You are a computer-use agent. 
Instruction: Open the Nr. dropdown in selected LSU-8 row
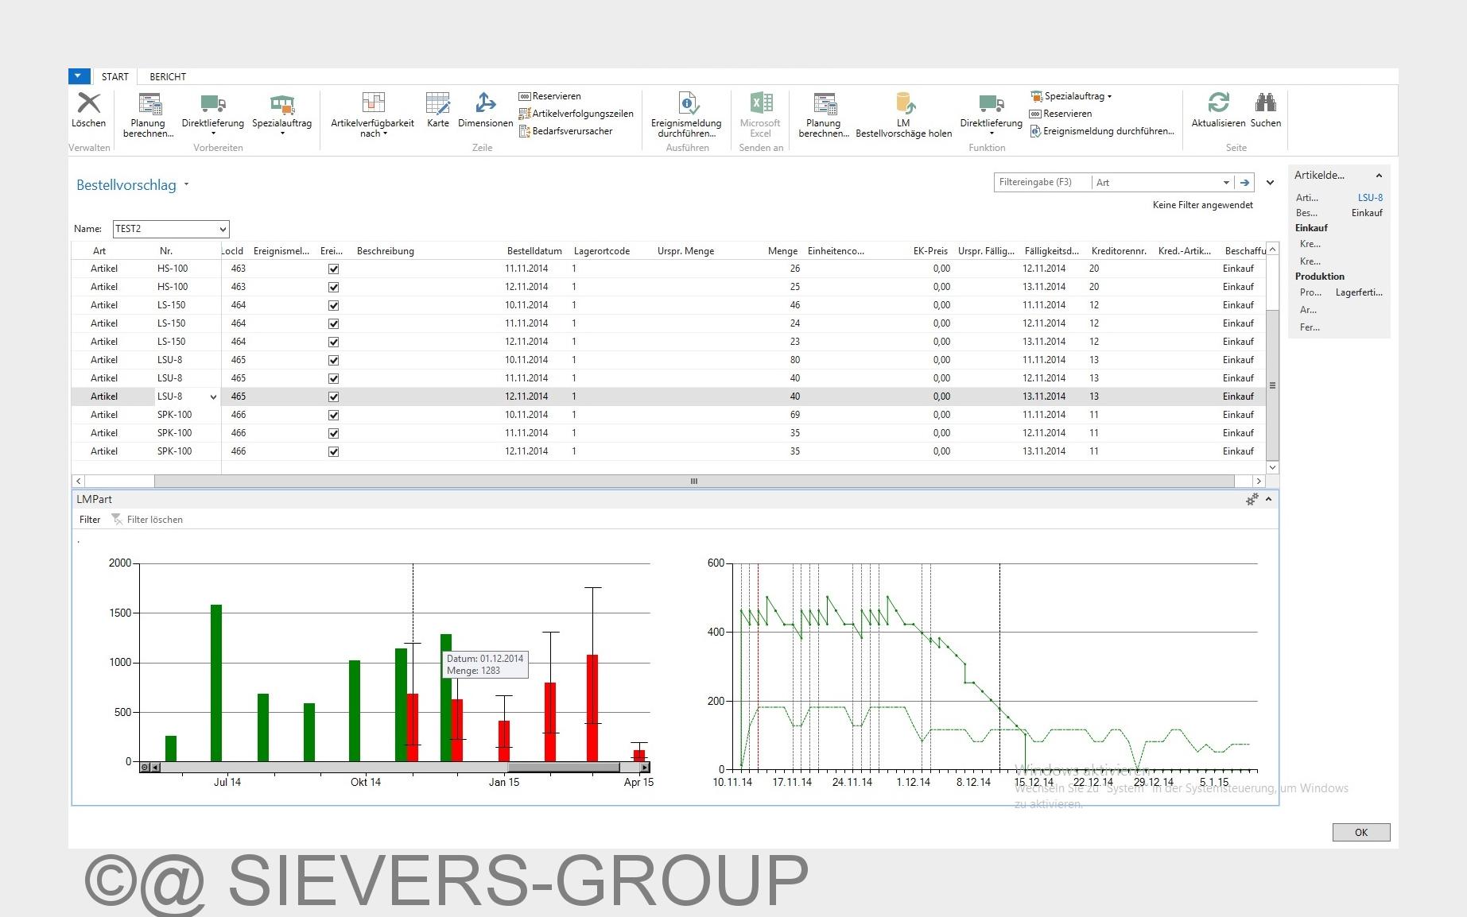click(213, 397)
